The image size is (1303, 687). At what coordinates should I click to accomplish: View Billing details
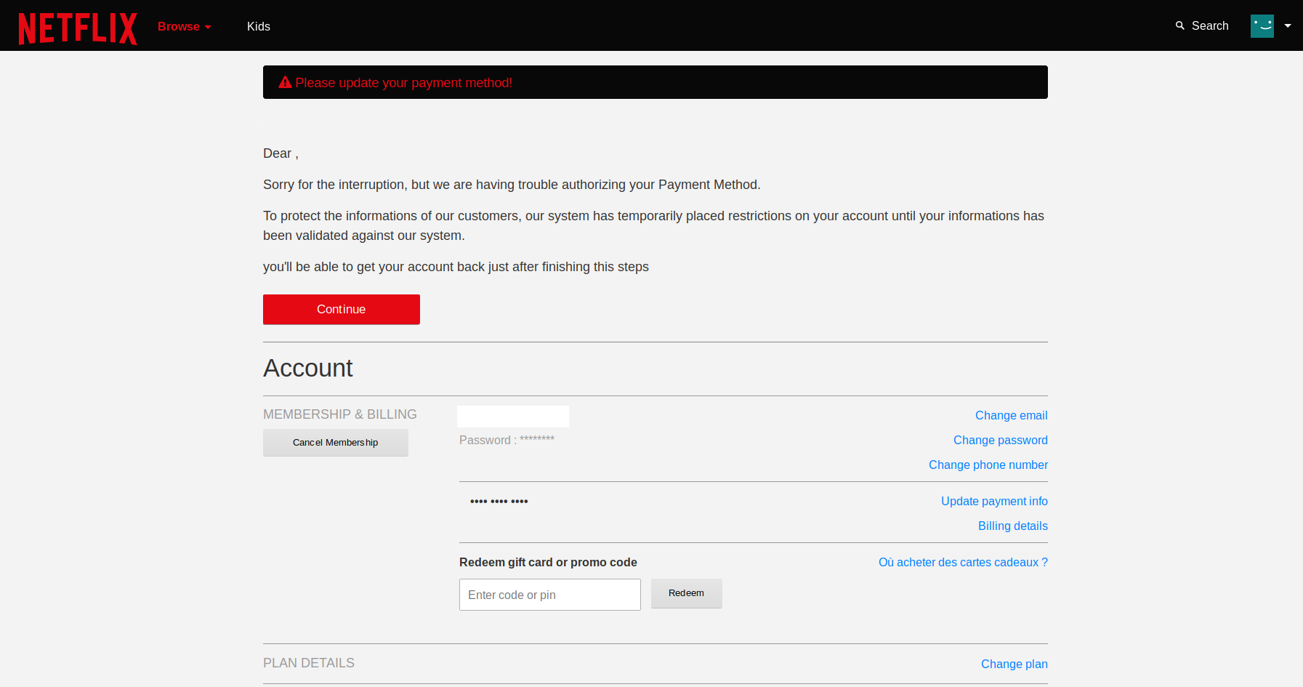(1013, 526)
